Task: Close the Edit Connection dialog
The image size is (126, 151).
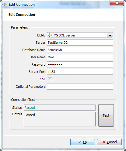Action: [117, 3]
